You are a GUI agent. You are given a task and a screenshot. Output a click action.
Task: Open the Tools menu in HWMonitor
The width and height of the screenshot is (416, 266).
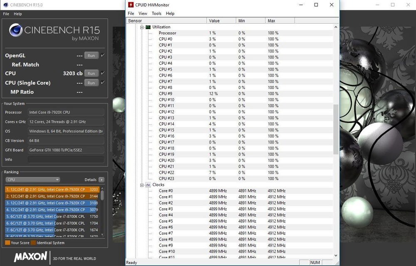click(156, 13)
